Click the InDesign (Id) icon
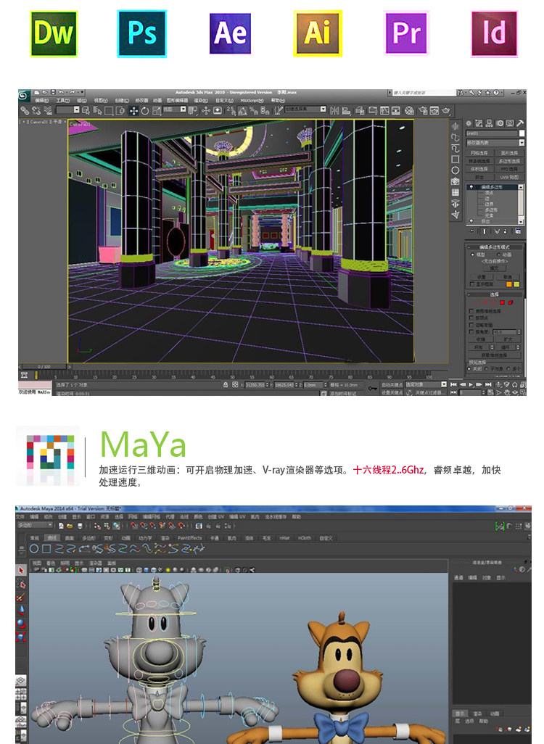This screenshot has width=544, height=744. 494,33
